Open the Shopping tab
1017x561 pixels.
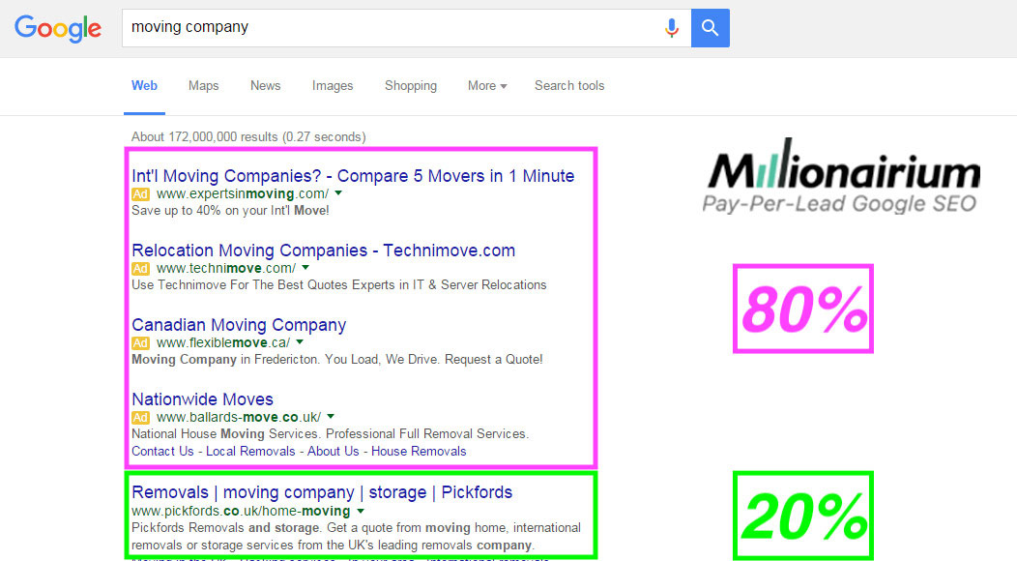pyautogui.click(x=411, y=86)
